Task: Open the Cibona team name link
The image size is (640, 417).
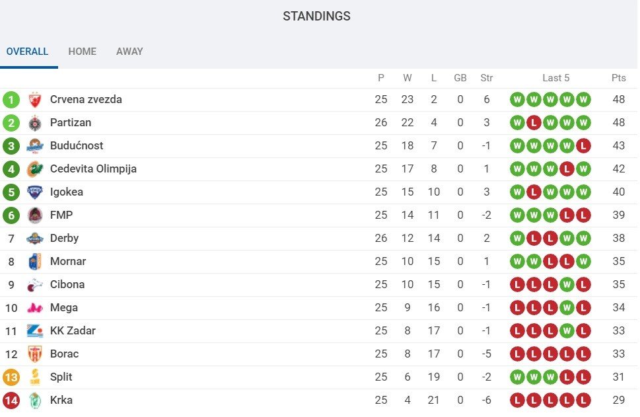Action: [67, 285]
